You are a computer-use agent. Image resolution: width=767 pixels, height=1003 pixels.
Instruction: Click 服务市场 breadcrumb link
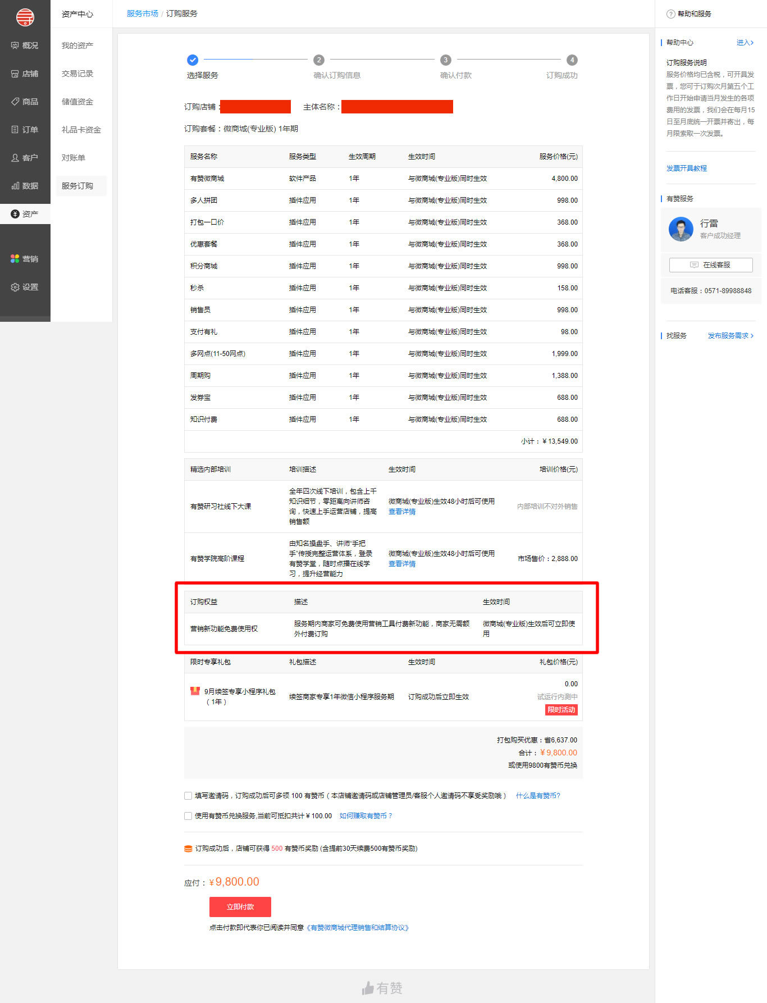point(143,13)
